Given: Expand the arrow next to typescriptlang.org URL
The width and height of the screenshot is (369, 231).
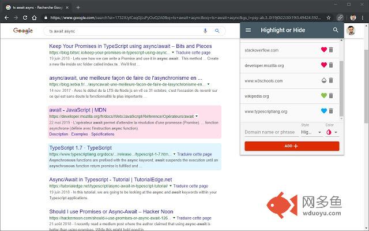Looking at the screenshot, I should coord(174,154).
